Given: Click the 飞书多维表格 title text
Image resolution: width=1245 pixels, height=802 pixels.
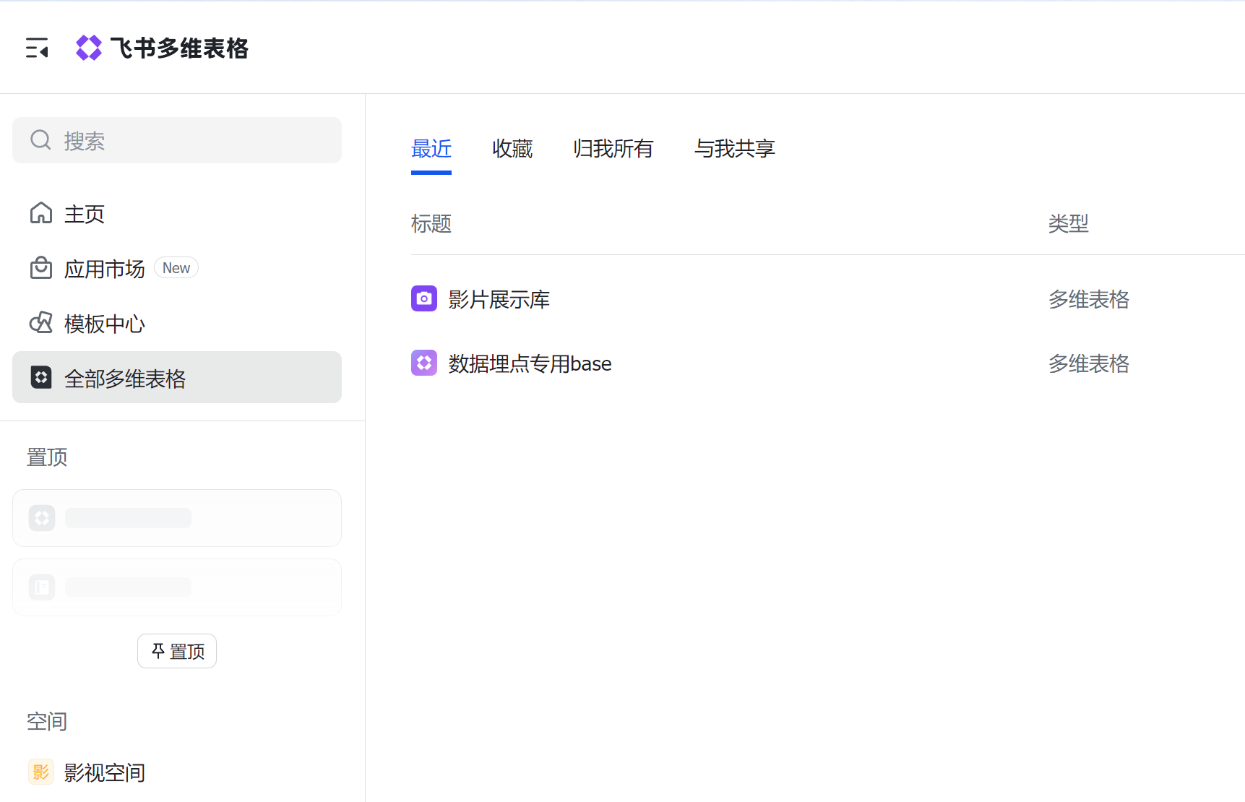Looking at the screenshot, I should pyautogui.click(x=179, y=48).
